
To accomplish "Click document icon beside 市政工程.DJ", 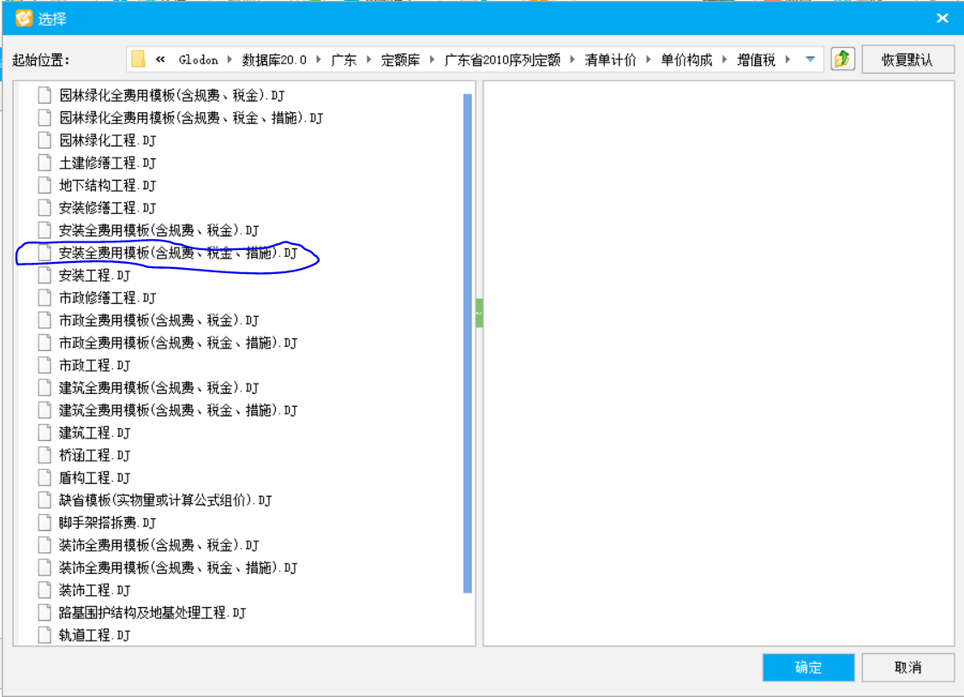I will pos(45,366).
